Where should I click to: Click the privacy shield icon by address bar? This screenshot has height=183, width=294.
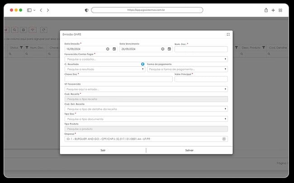(x=86, y=10)
